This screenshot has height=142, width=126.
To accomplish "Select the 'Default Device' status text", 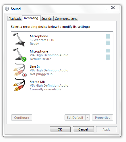I will 40,59.
